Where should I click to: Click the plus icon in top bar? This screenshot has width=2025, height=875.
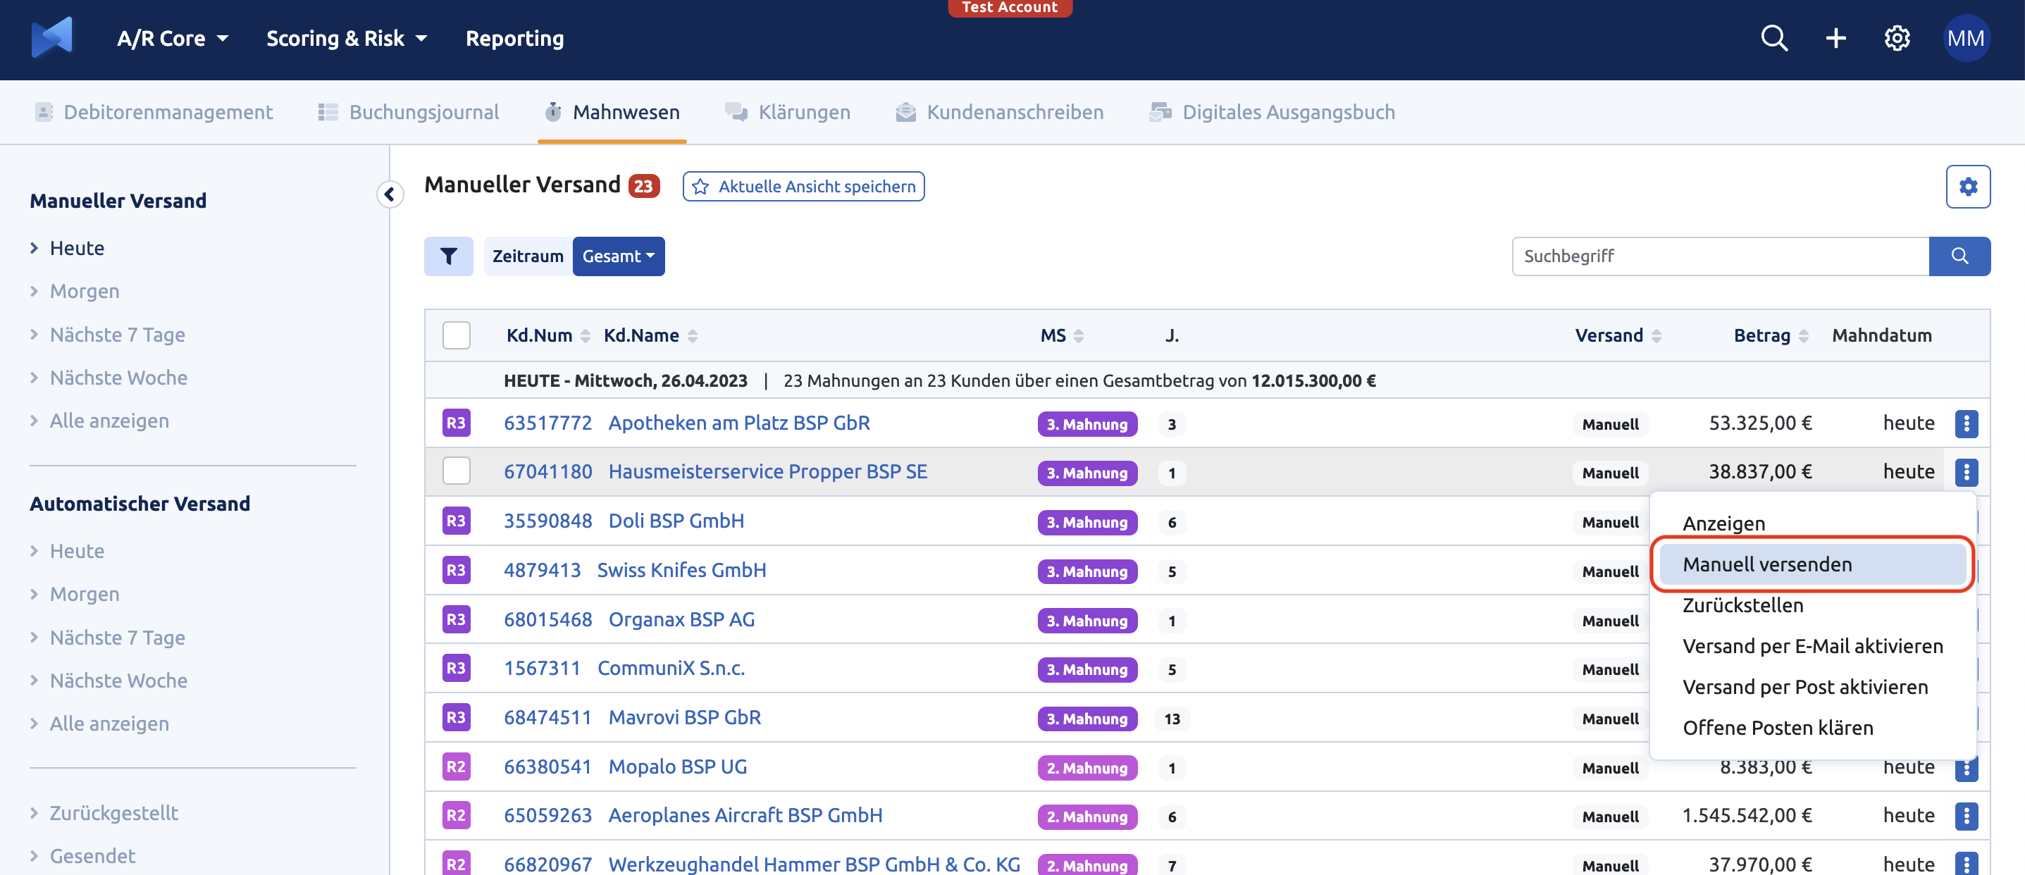(1835, 38)
